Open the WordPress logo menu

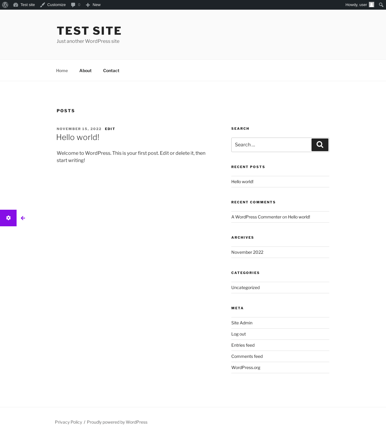[5, 5]
